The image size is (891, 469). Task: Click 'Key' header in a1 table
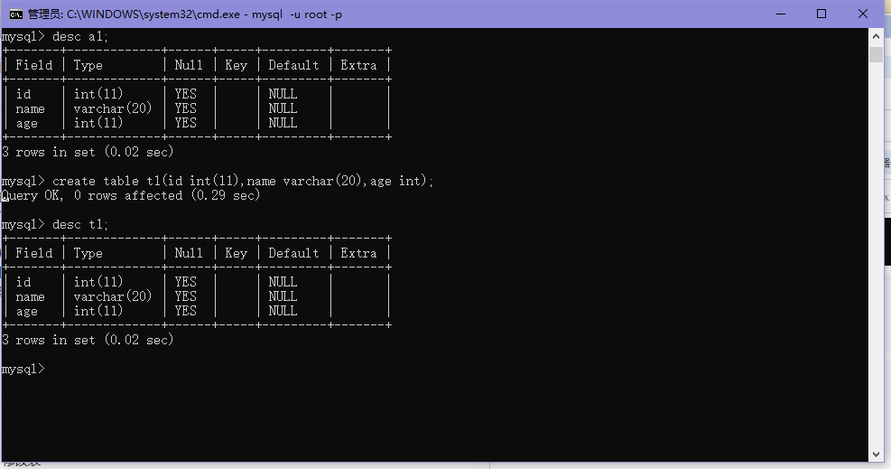click(237, 65)
